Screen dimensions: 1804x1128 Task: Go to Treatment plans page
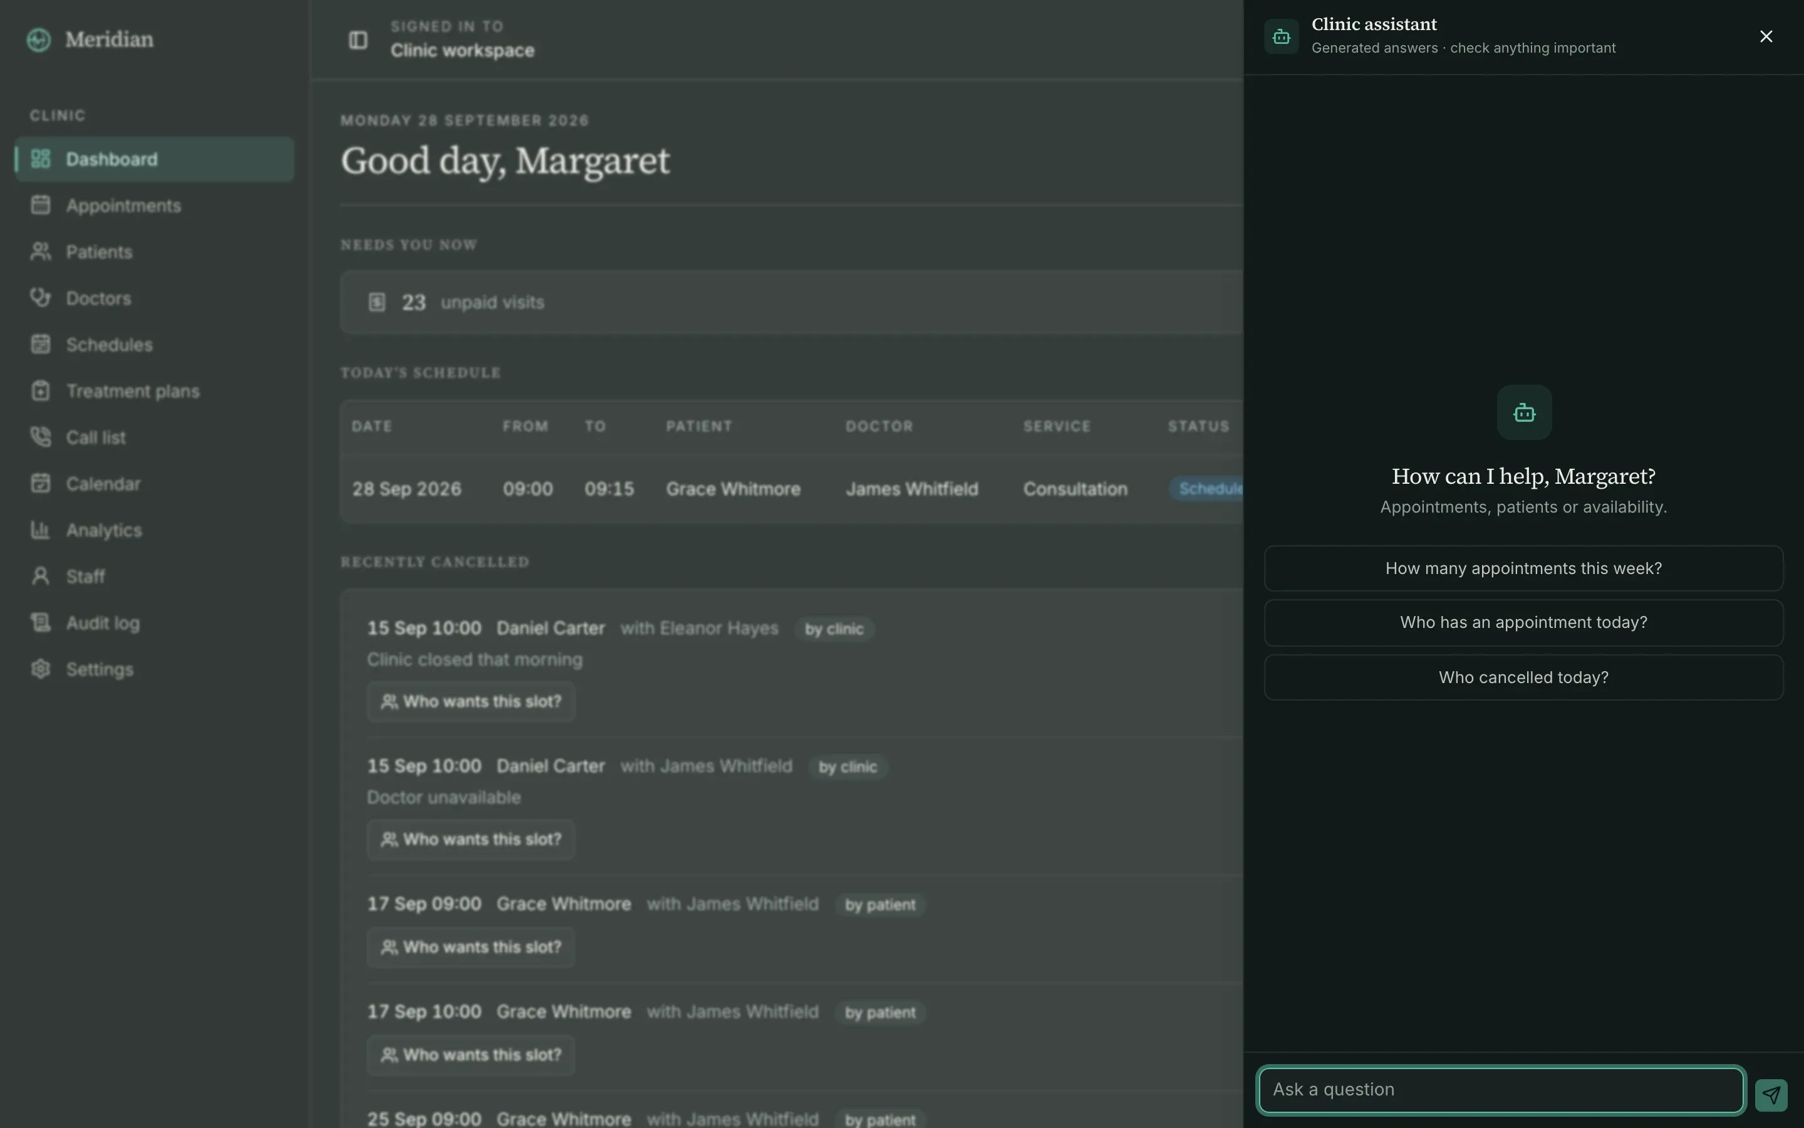click(x=154, y=391)
